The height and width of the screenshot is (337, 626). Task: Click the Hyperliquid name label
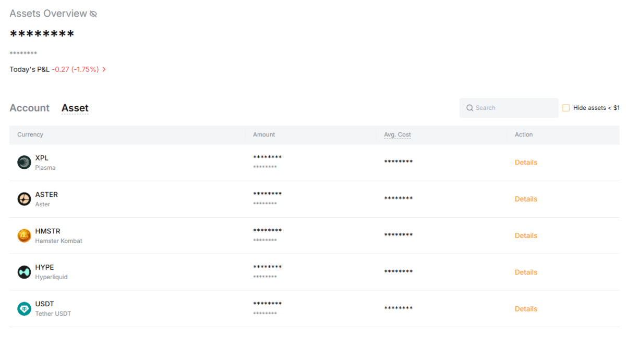pos(51,277)
